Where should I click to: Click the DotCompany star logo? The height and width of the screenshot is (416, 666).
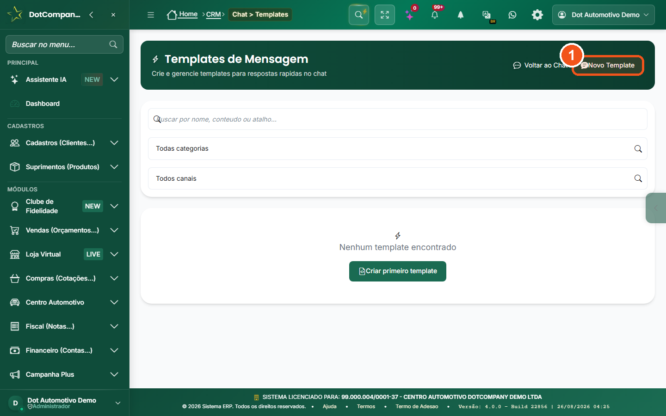tap(15, 14)
